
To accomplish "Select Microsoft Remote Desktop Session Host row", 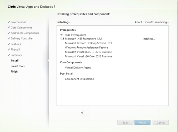I will pos(88,43).
